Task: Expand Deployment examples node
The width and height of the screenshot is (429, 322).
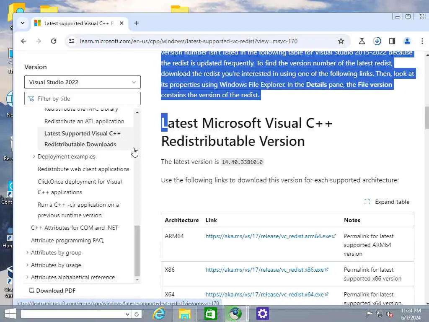Action: (34, 156)
